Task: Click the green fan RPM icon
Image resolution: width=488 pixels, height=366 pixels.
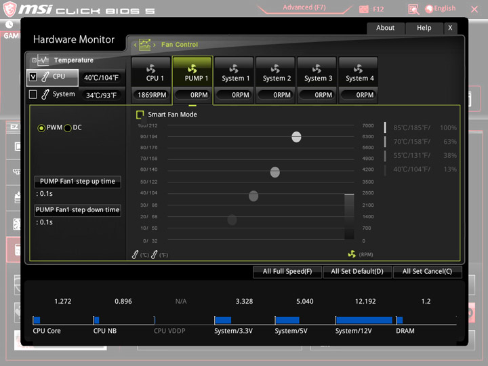Action: tap(352, 254)
